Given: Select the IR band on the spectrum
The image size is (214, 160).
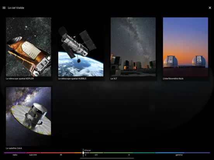Looking at the screenshot, I should [x=61, y=155].
